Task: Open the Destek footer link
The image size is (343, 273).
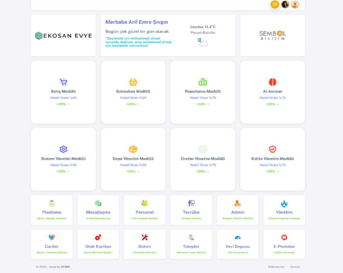Action: 295,267
